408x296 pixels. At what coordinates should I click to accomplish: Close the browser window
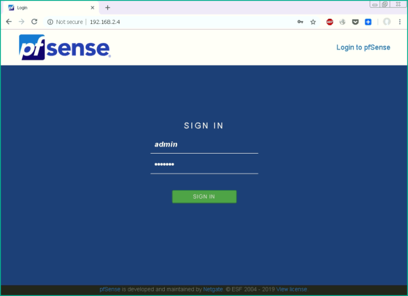(398, 5)
